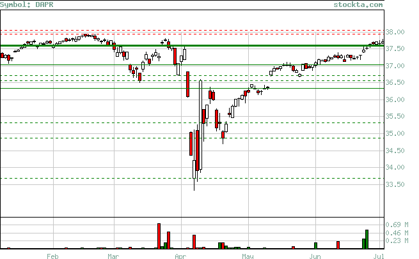
Task: Click the Jul month label
Action: pyautogui.click(x=379, y=256)
